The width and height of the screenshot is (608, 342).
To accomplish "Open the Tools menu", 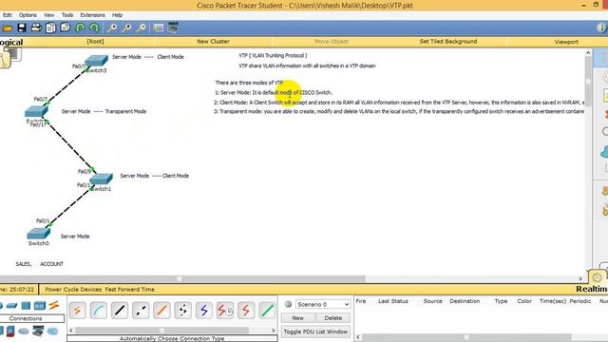I will click(x=67, y=15).
